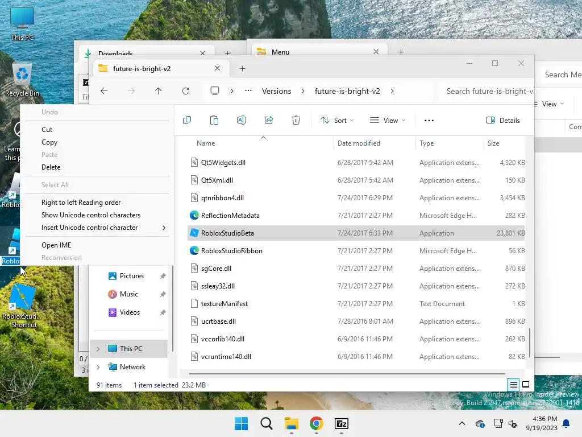Click the Search future-is-bright-v2 box
The height and width of the screenshot is (437, 582).
(x=485, y=91)
